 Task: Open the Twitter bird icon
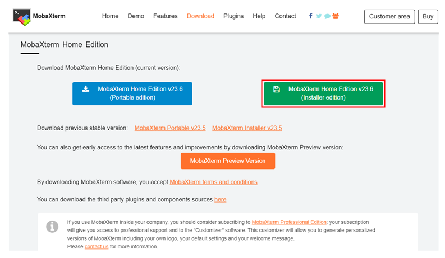coord(319,16)
